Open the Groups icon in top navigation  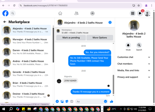[92, 13]
